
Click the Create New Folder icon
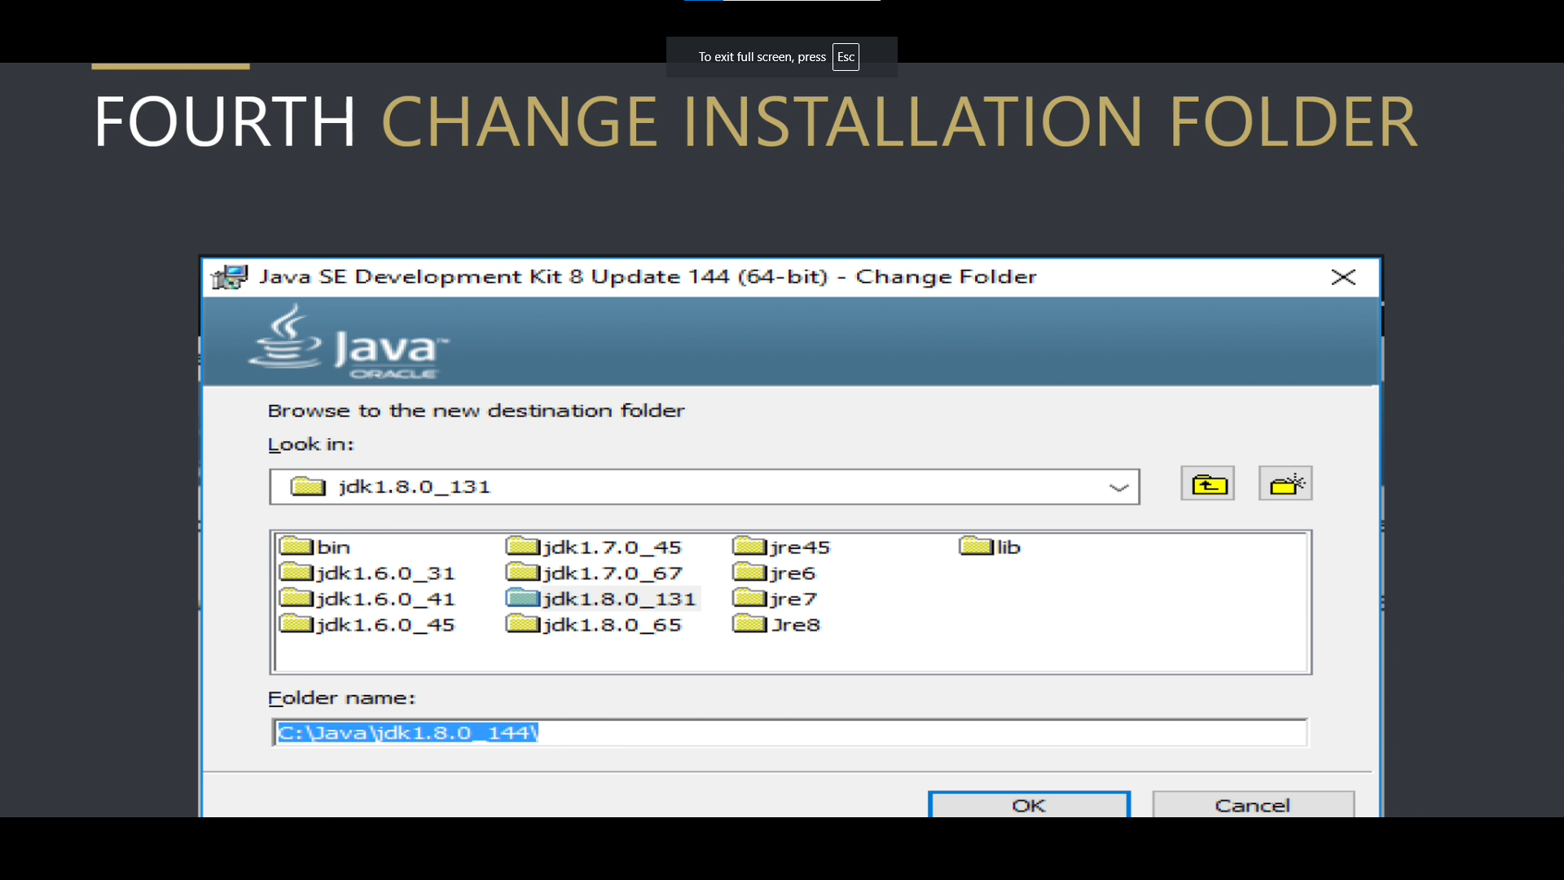[1285, 482]
